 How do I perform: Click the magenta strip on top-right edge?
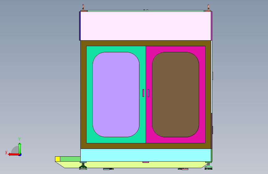coord(212,26)
